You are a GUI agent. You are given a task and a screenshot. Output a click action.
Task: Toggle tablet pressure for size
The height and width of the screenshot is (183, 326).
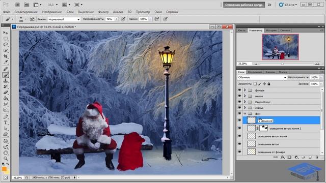coord(165,19)
